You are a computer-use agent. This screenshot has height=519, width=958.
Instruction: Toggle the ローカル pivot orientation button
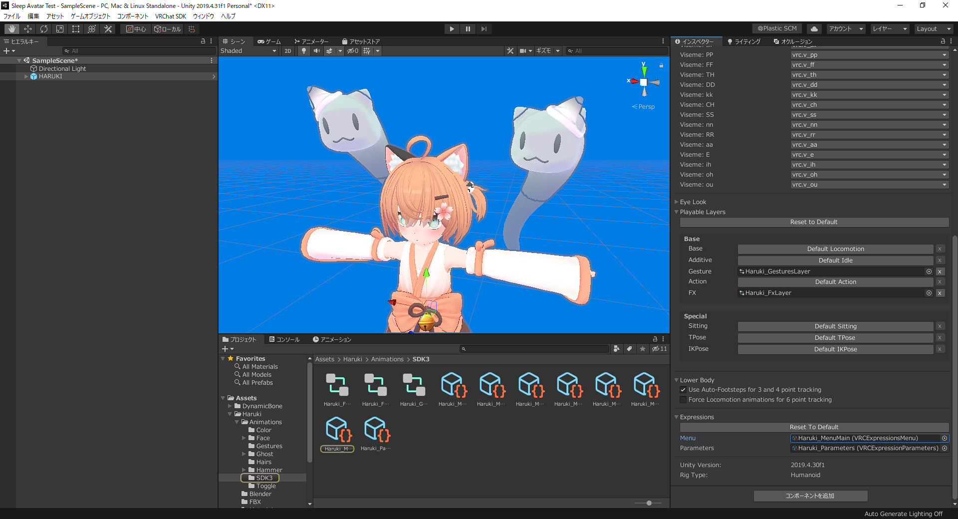pos(168,29)
